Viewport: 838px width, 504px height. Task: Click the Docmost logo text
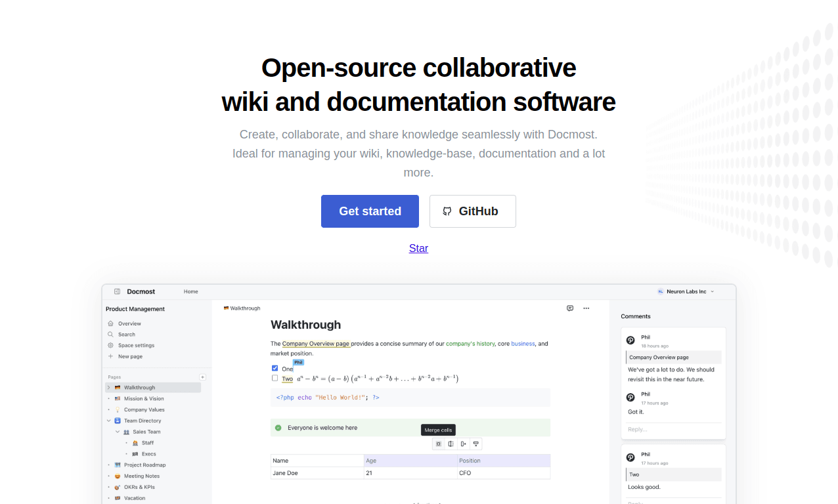pos(141,291)
